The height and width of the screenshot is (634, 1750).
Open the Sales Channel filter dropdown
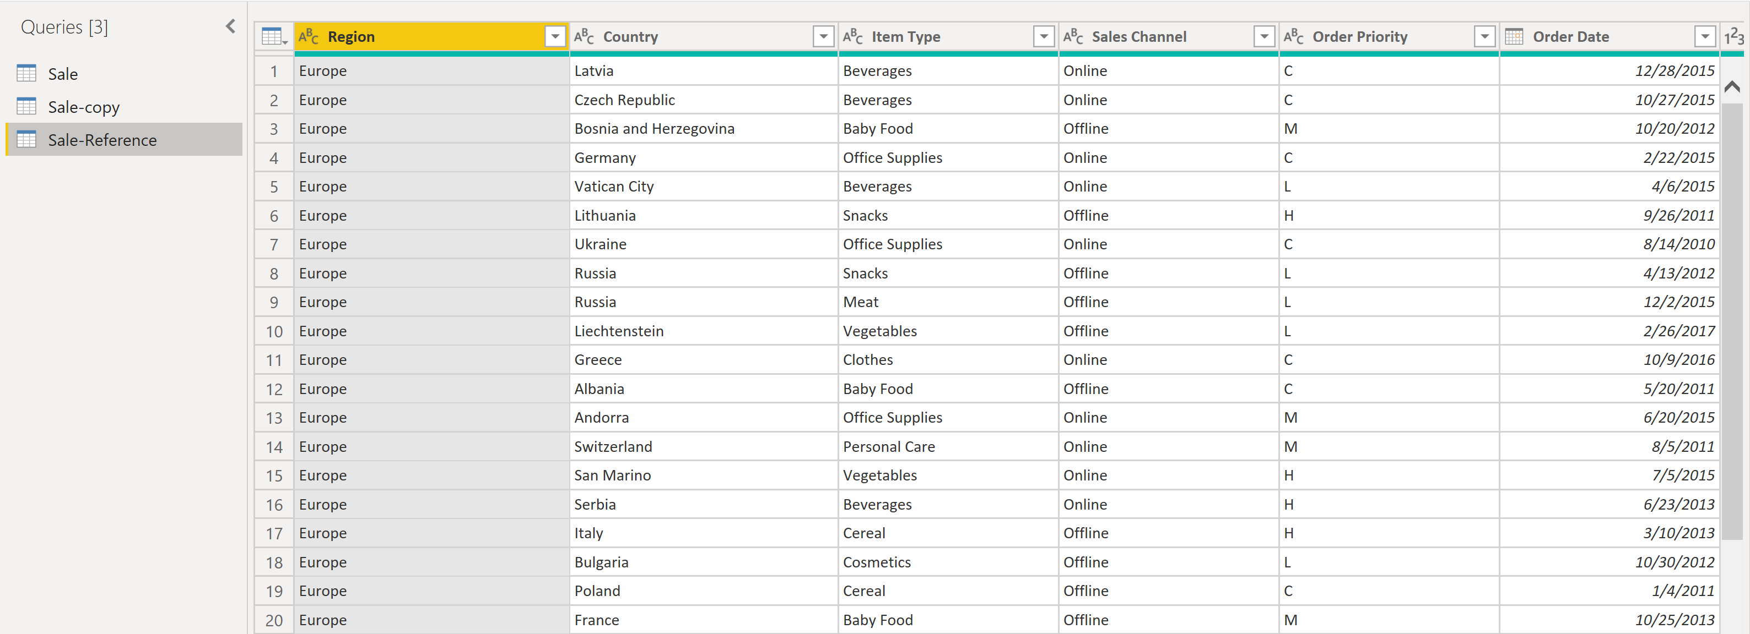click(1263, 37)
